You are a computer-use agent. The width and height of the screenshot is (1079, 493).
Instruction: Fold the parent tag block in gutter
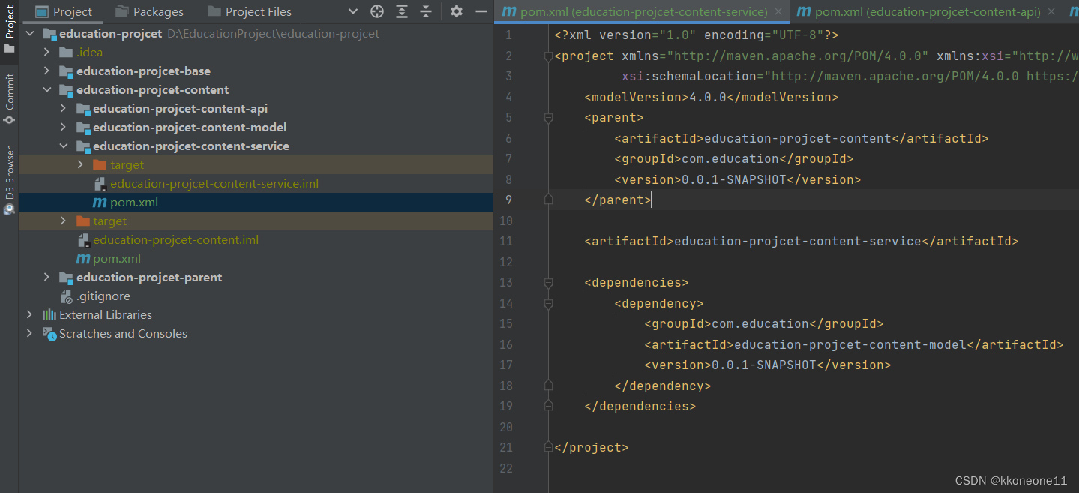[x=548, y=118]
